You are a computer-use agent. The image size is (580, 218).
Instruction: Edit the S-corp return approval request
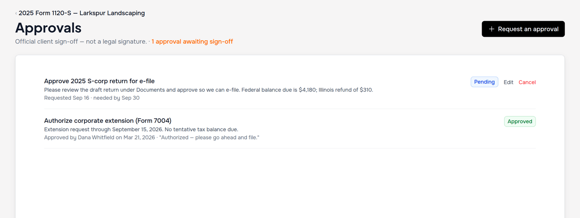click(508, 82)
